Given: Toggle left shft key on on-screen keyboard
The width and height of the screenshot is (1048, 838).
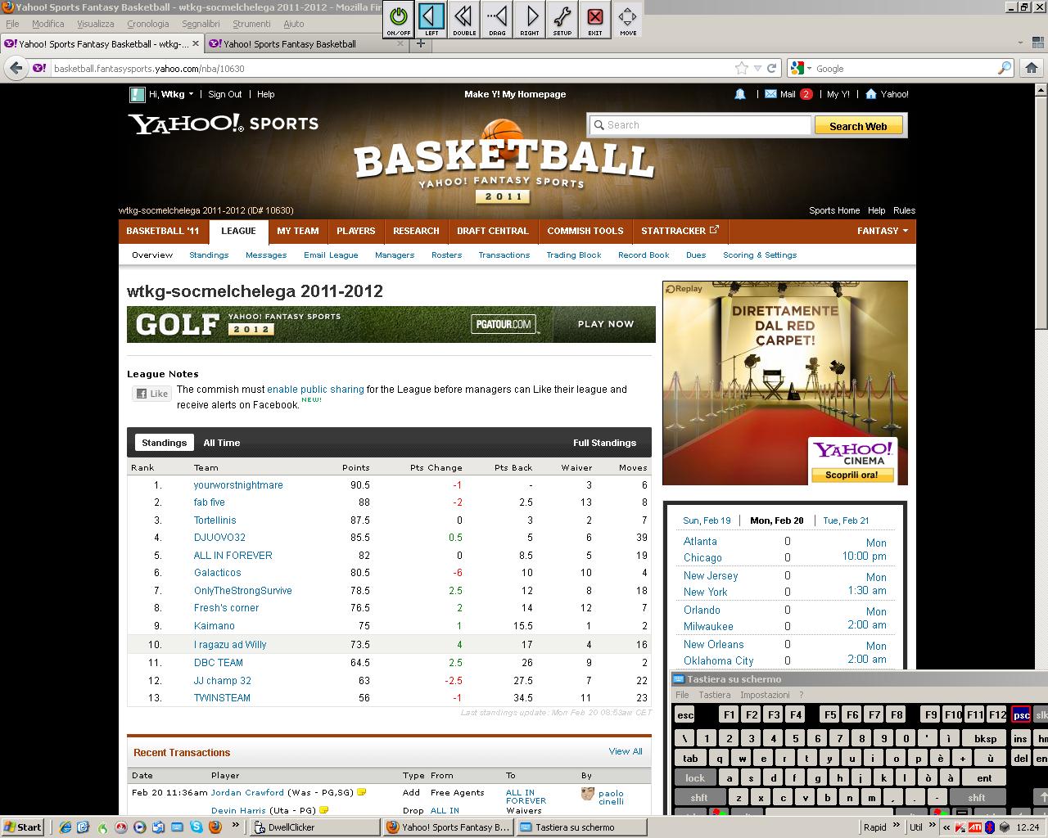Looking at the screenshot, I should coord(698,798).
